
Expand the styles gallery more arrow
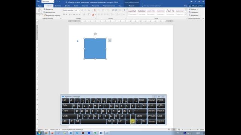pos(186,15)
